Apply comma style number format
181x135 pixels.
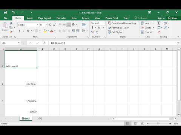click(x=103, y=27)
